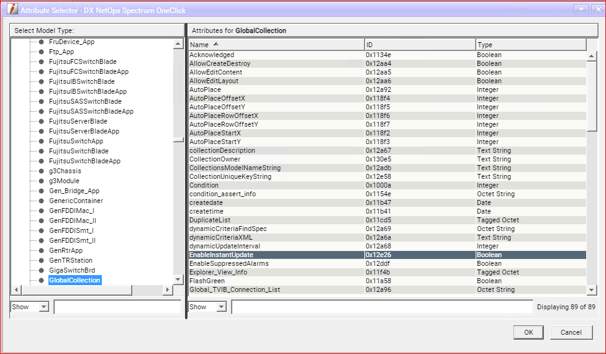606x354 pixels.
Task: Select the EnableSuppressedAlarms attribute row
Action: pyautogui.click(x=275, y=263)
